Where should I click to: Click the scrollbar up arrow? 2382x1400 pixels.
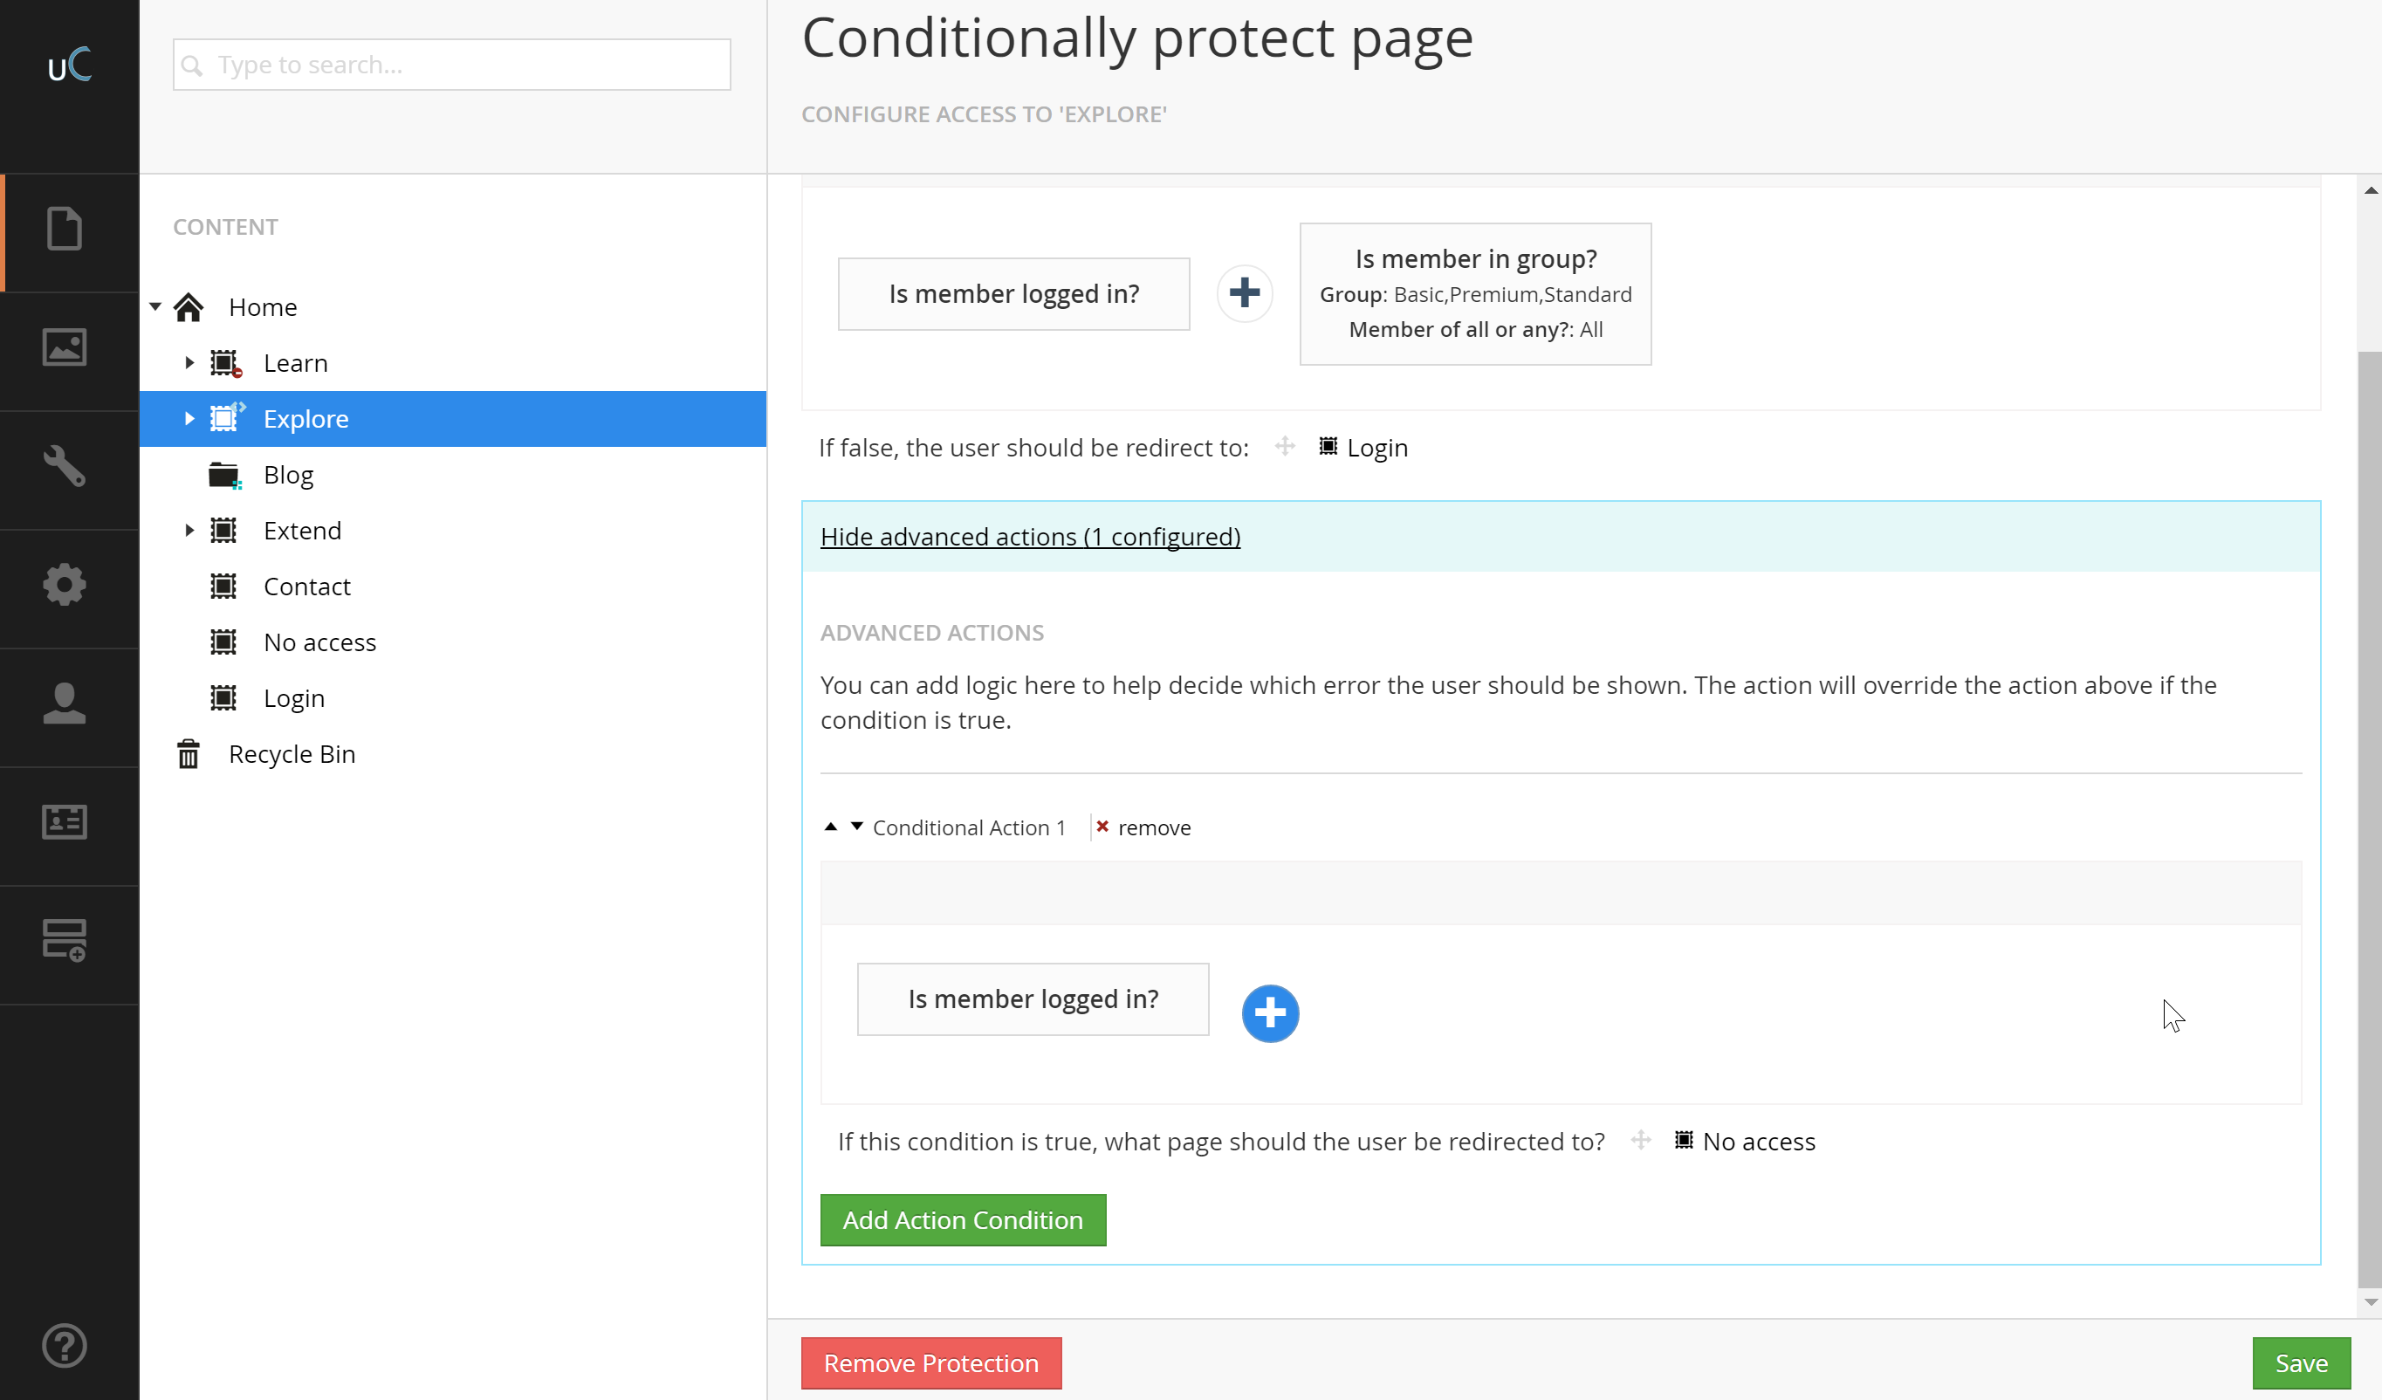pos(2370,190)
